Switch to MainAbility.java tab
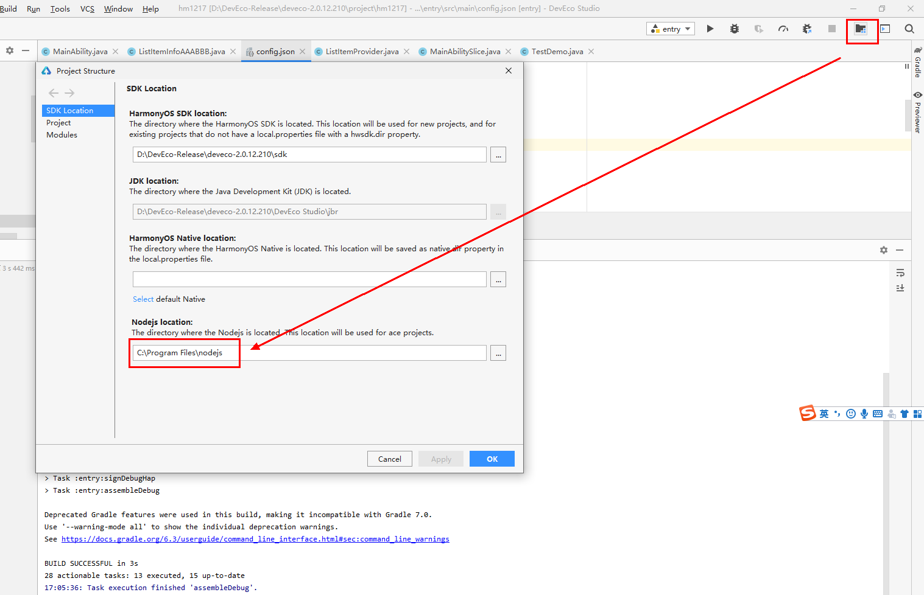924x595 pixels. point(80,51)
